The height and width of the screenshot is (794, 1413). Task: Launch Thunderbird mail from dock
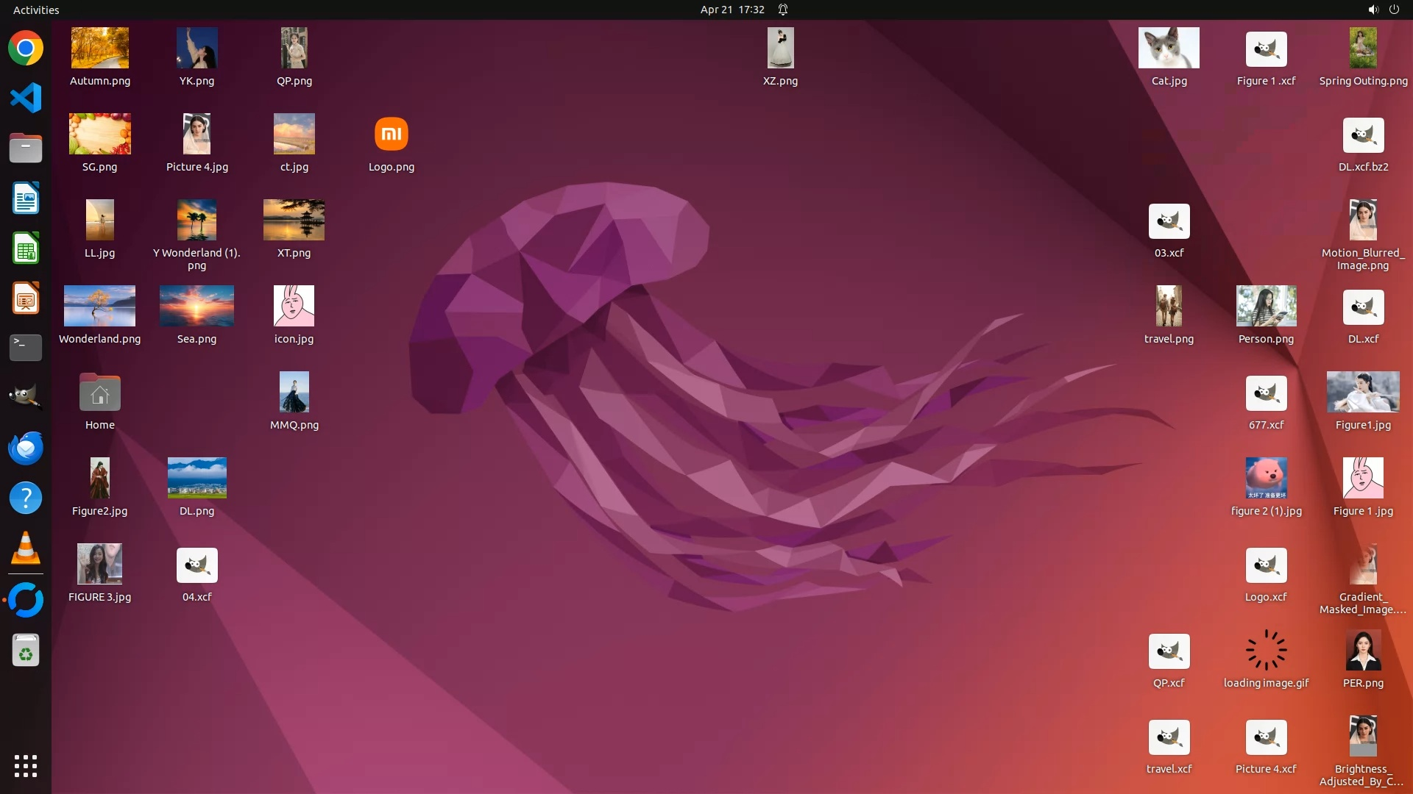point(26,448)
